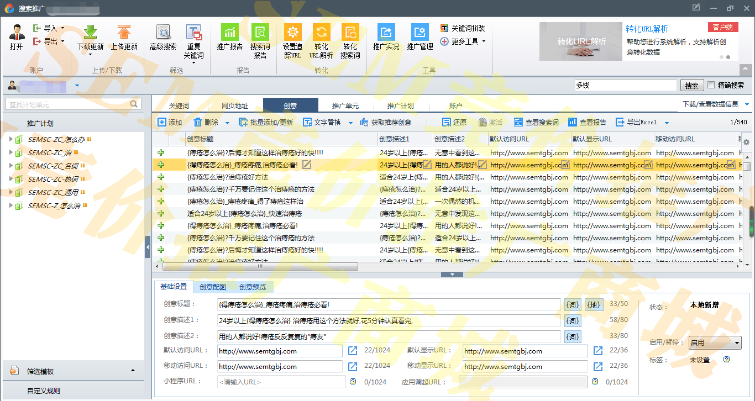Viewport: 755px width, 401px height.
Task: Open the 推广报告 report icon
Action: point(229,32)
